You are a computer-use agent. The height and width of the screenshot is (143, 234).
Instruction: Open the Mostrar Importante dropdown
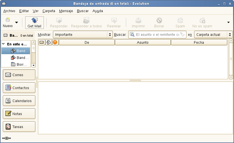(x=83, y=34)
